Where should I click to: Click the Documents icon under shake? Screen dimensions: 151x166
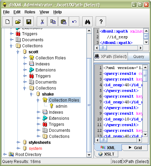tap(45, 130)
